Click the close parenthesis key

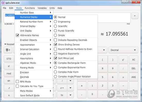(x=113, y=60)
